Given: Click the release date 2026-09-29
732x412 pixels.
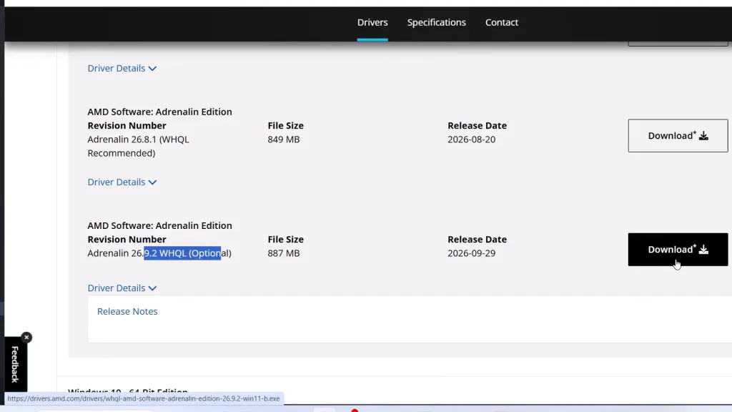Looking at the screenshot, I should click(471, 253).
